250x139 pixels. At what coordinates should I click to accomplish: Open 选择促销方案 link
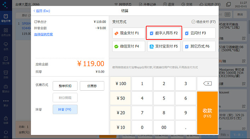tap(43, 34)
